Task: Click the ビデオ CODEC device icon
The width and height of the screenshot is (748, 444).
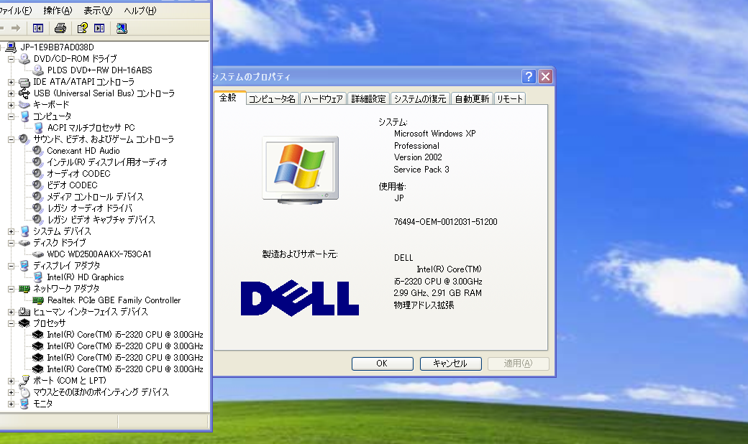Action: tap(37, 185)
